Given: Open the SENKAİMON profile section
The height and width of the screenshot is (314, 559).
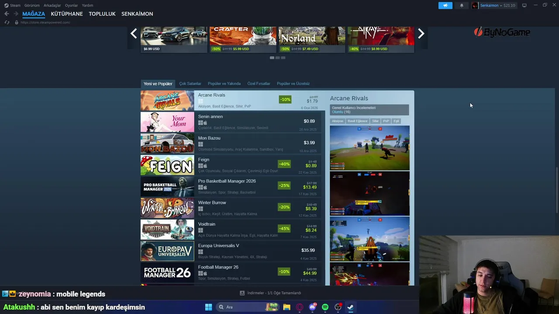Looking at the screenshot, I should [137, 14].
